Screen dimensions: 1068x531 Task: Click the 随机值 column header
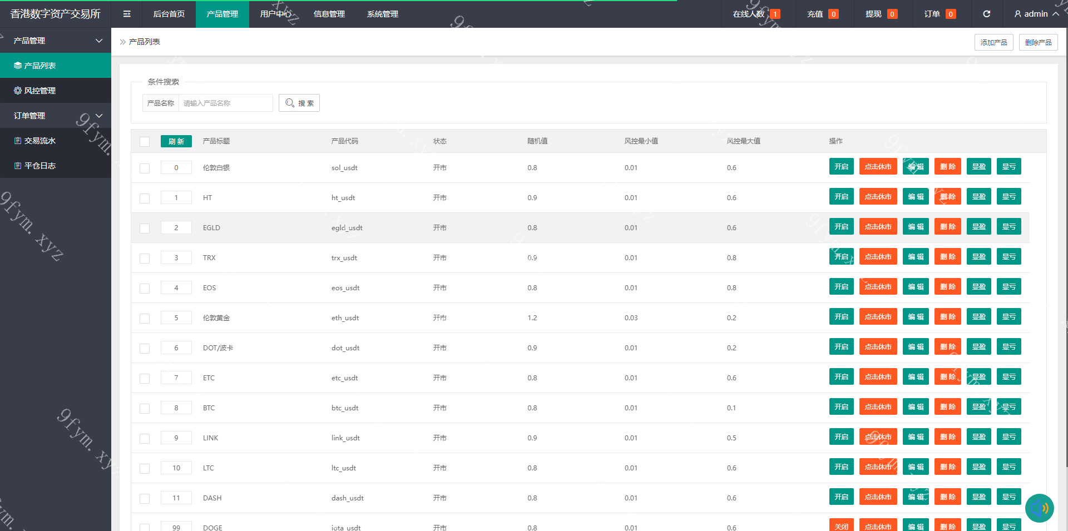[x=538, y=141]
